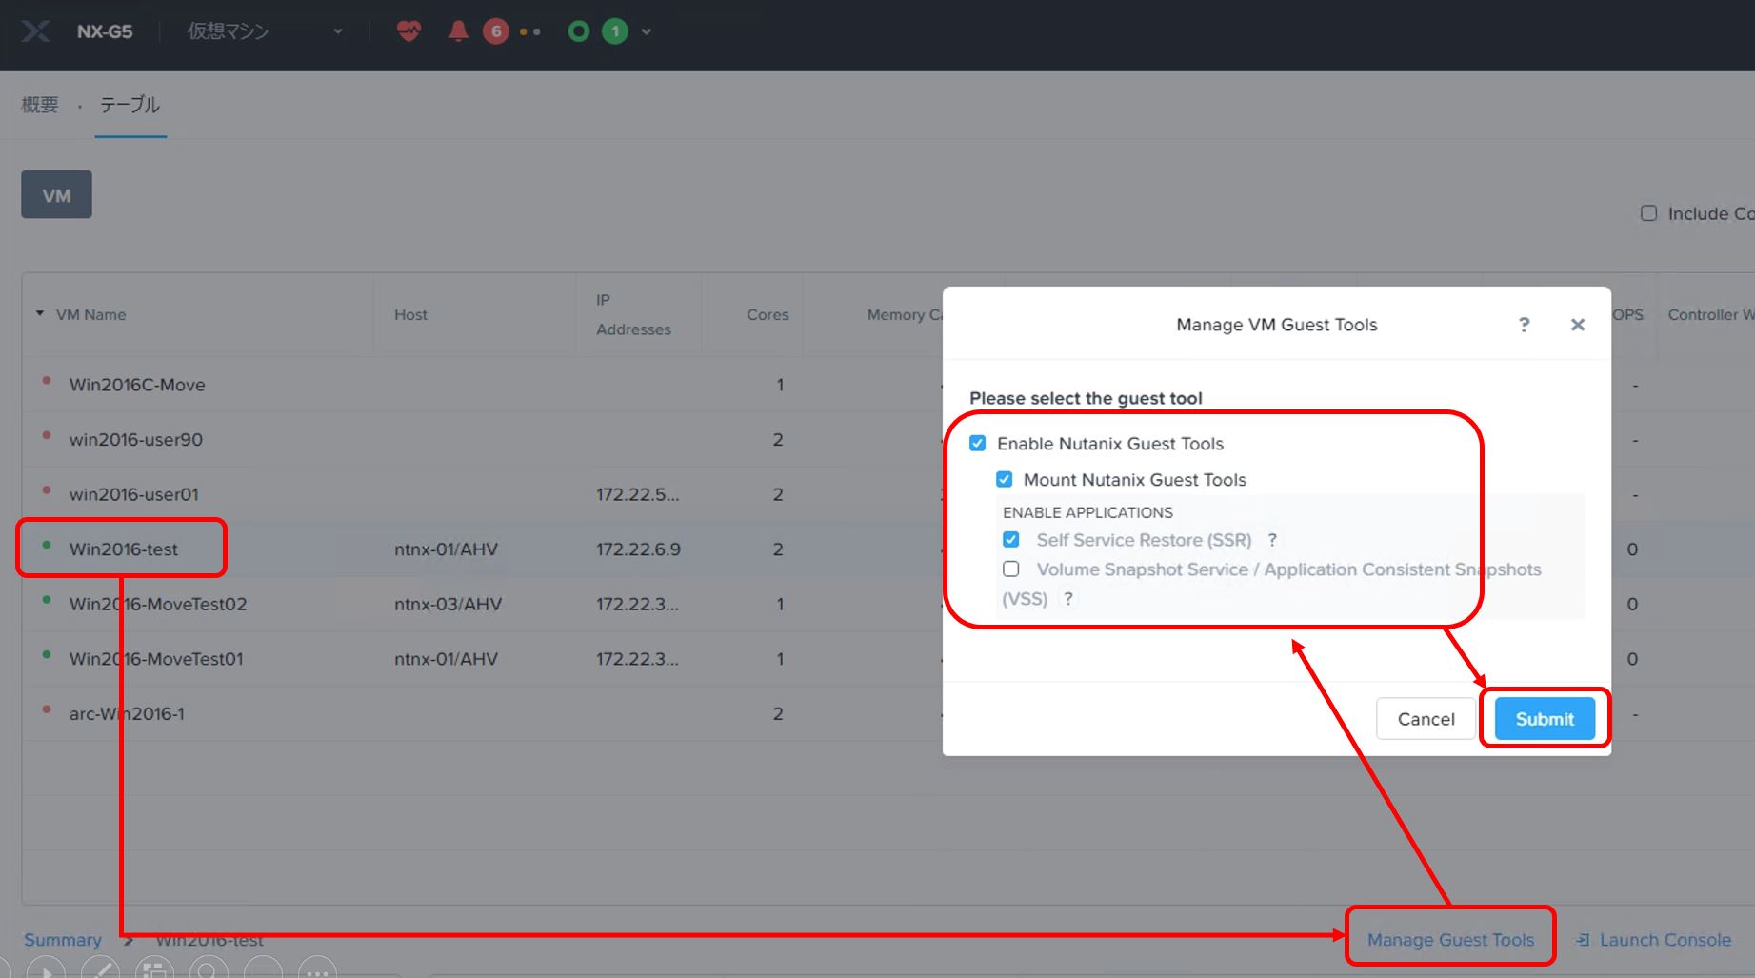
Task: Toggle Self Service Restore (SSR) checkbox
Action: coord(1010,539)
